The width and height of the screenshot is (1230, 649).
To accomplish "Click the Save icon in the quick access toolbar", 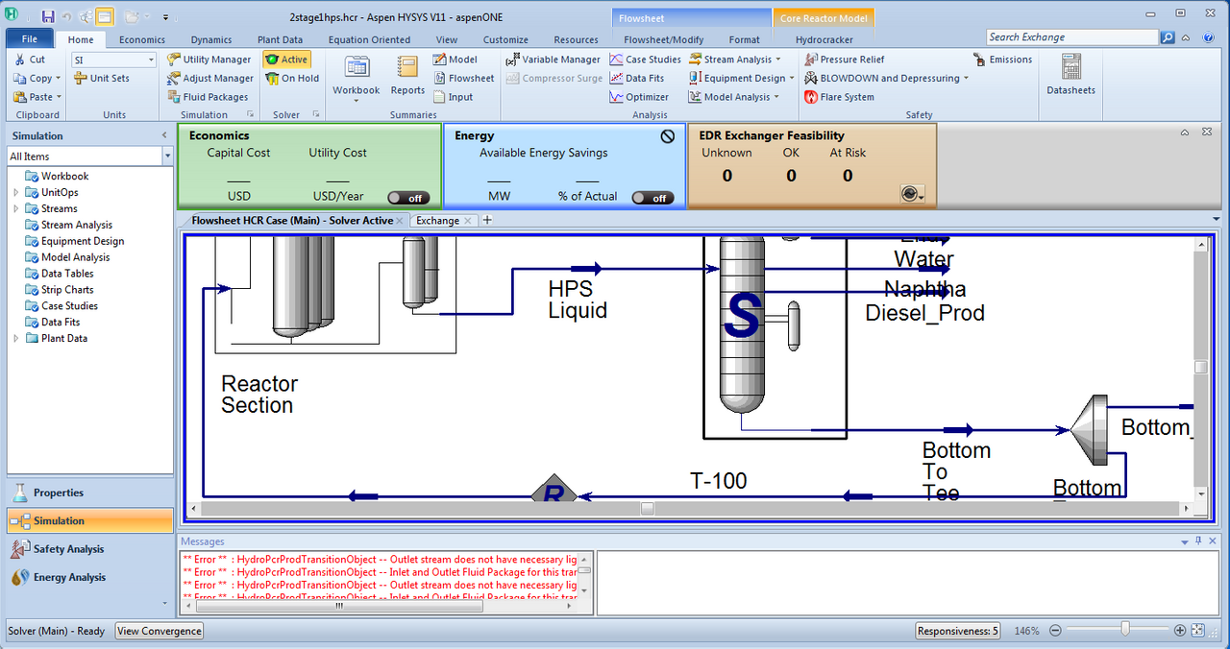I will [x=48, y=16].
